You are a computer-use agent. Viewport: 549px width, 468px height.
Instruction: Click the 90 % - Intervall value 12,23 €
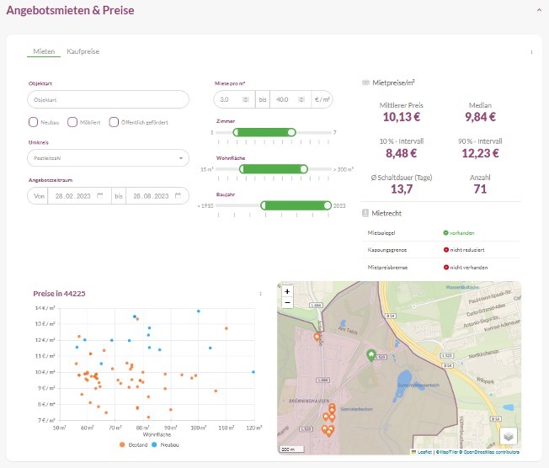pos(480,153)
